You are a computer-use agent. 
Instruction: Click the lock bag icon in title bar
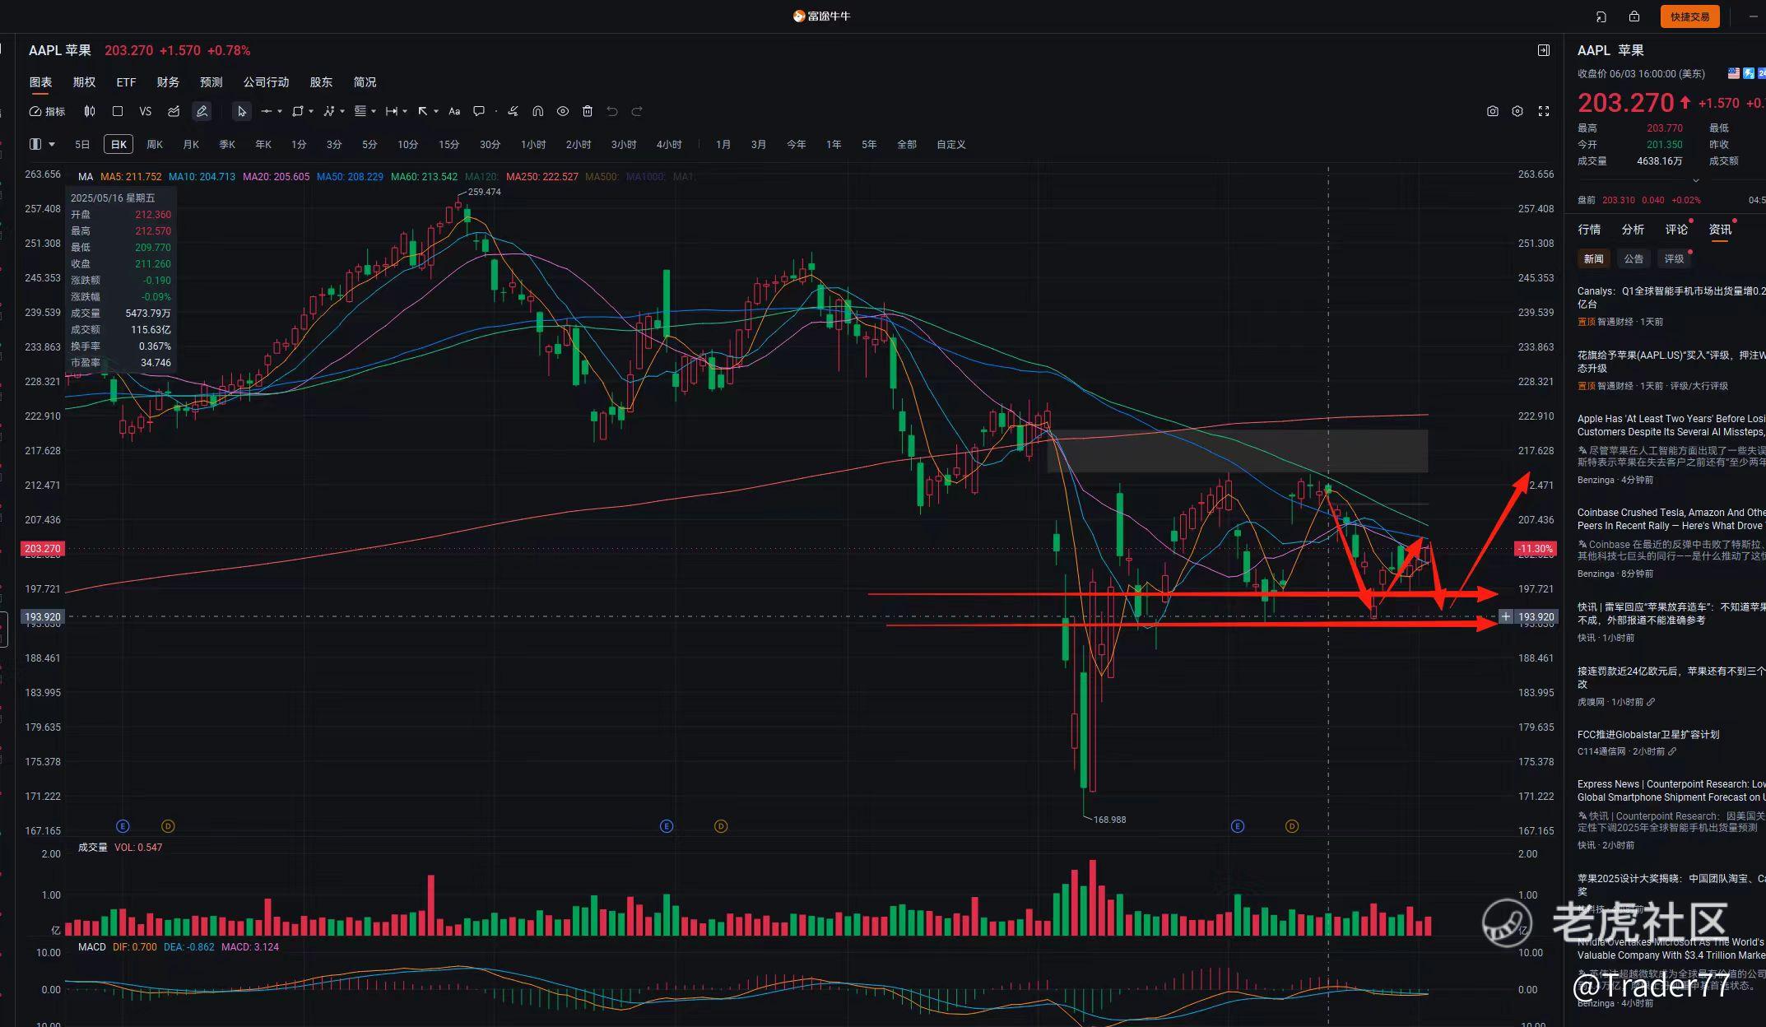click(1634, 16)
